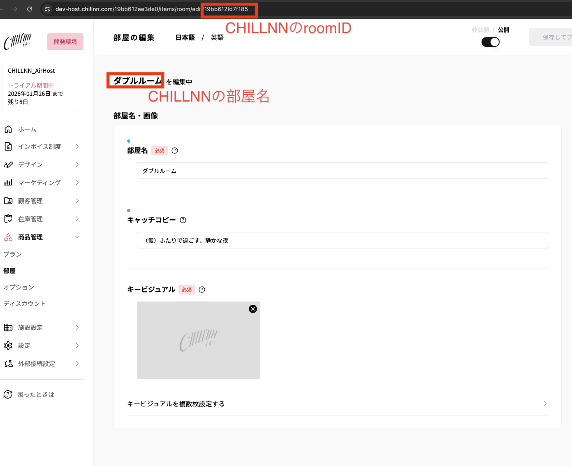Select ディスカウント in product management submenu
This screenshot has height=466, width=572.
click(x=25, y=304)
